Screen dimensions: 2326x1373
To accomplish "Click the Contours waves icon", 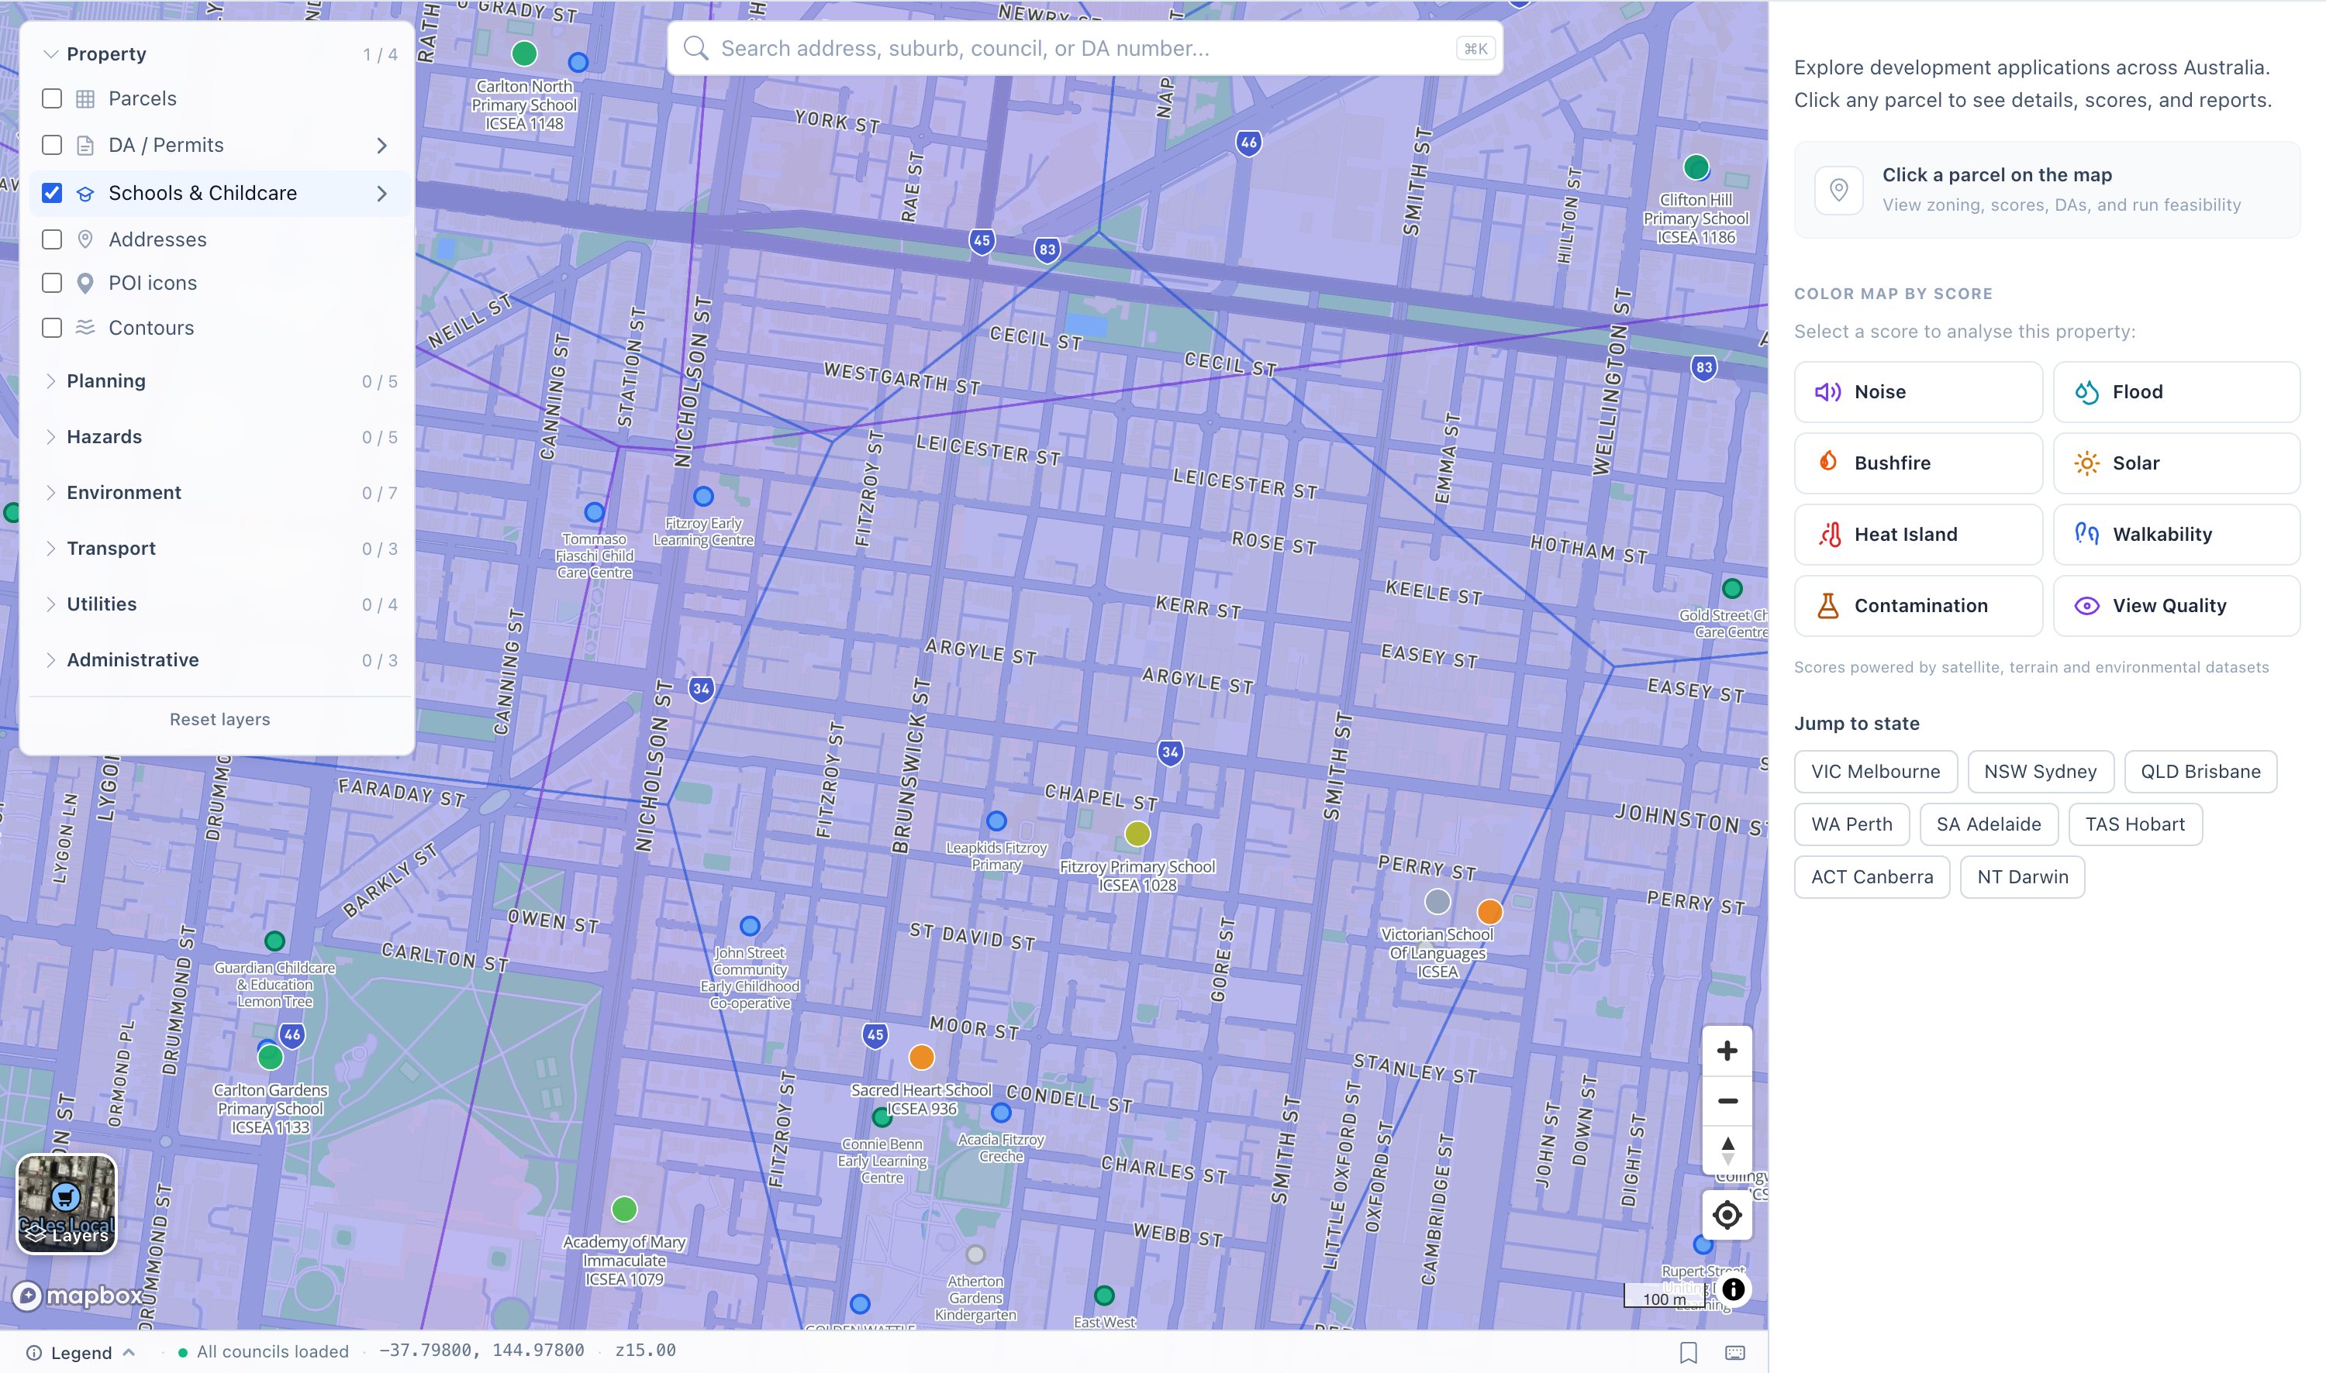I will click(85, 328).
